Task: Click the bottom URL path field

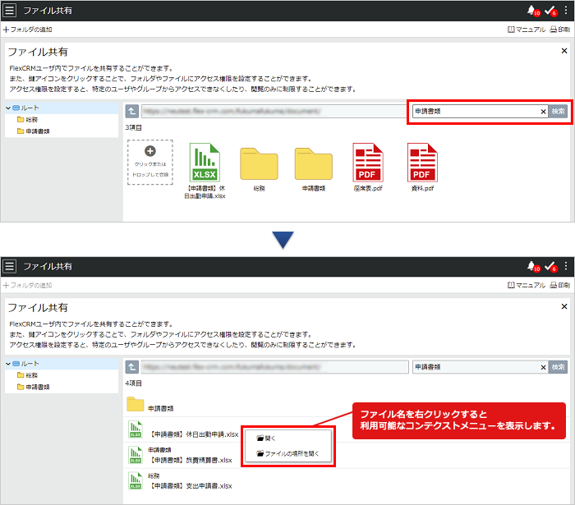Action: tap(274, 367)
